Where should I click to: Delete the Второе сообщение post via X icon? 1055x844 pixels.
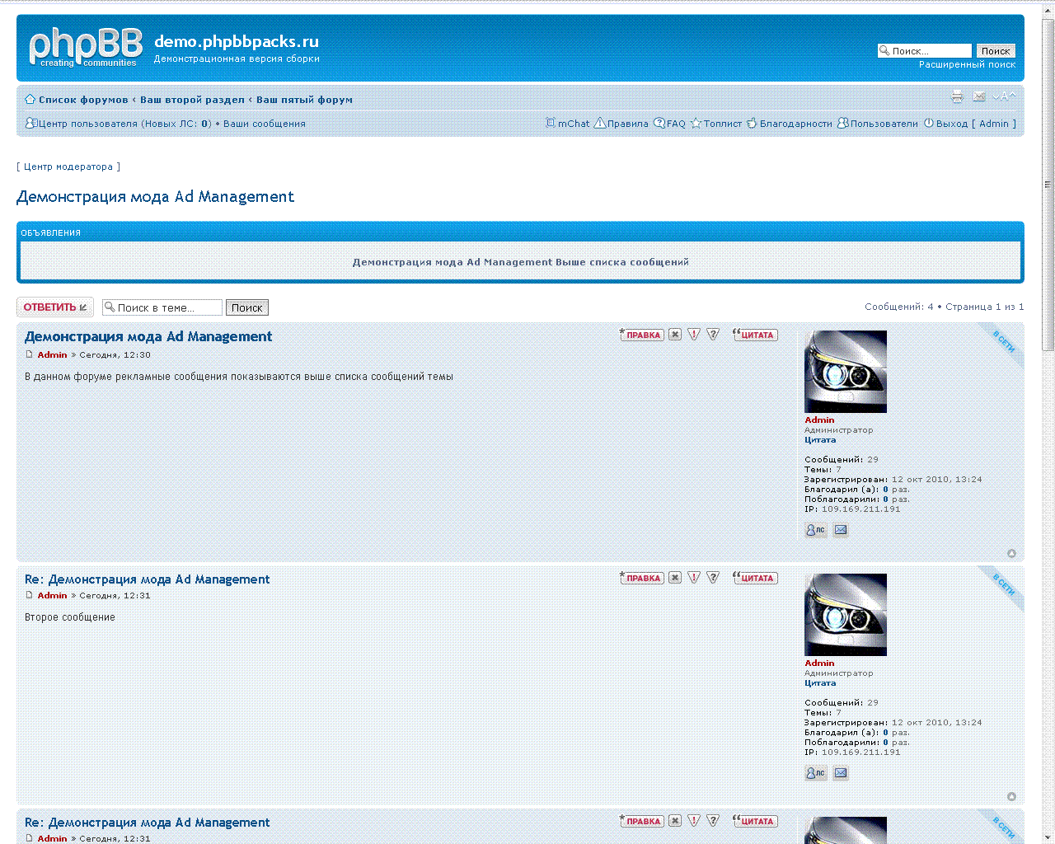tap(675, 578)
